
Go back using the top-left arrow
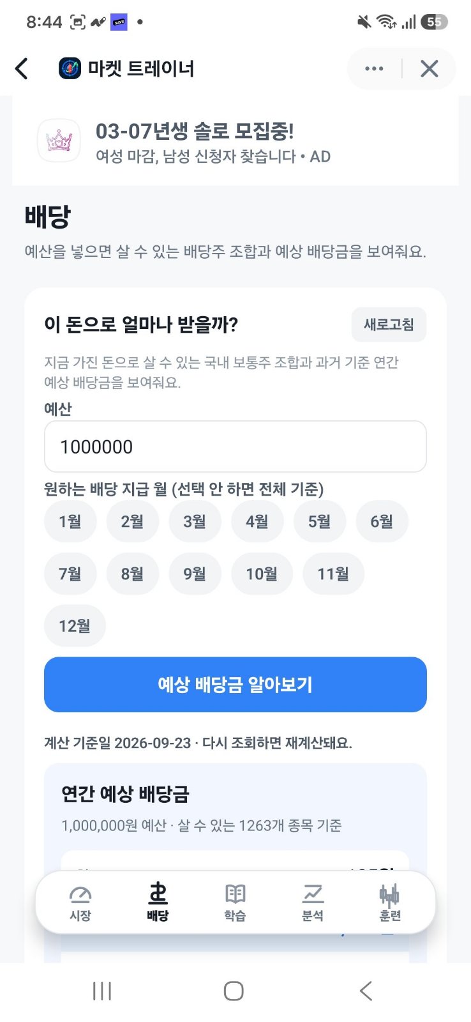(22, 68)
